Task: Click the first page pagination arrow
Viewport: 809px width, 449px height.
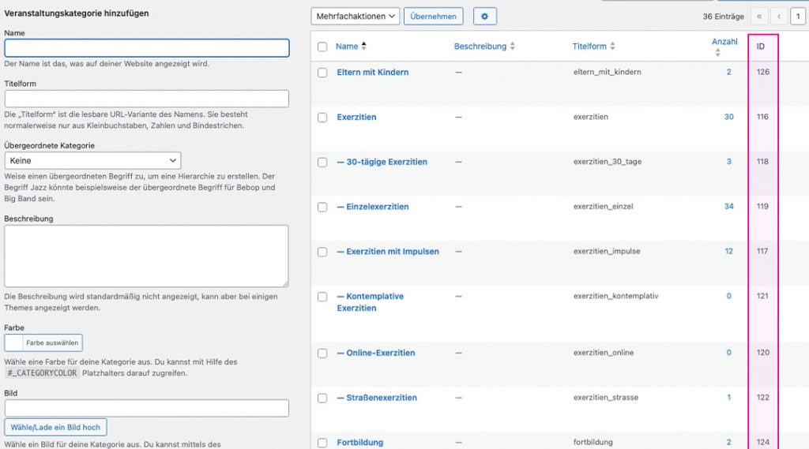Action: [759, 16]
